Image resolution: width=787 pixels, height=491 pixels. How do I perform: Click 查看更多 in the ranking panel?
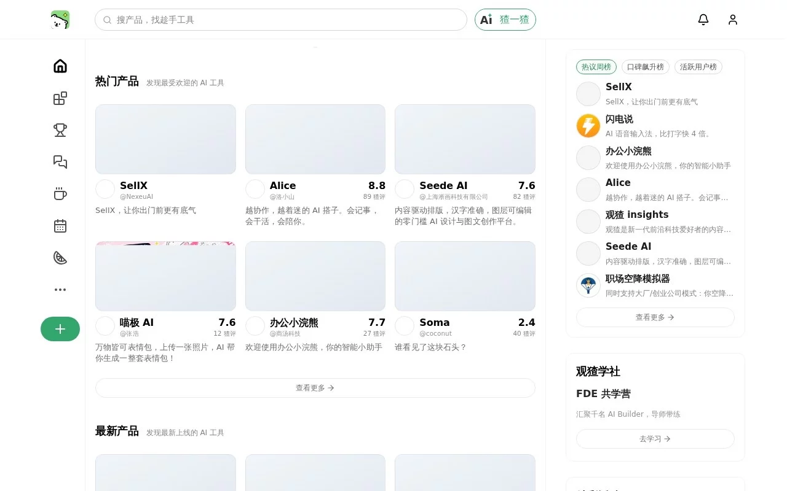[655, 317]
